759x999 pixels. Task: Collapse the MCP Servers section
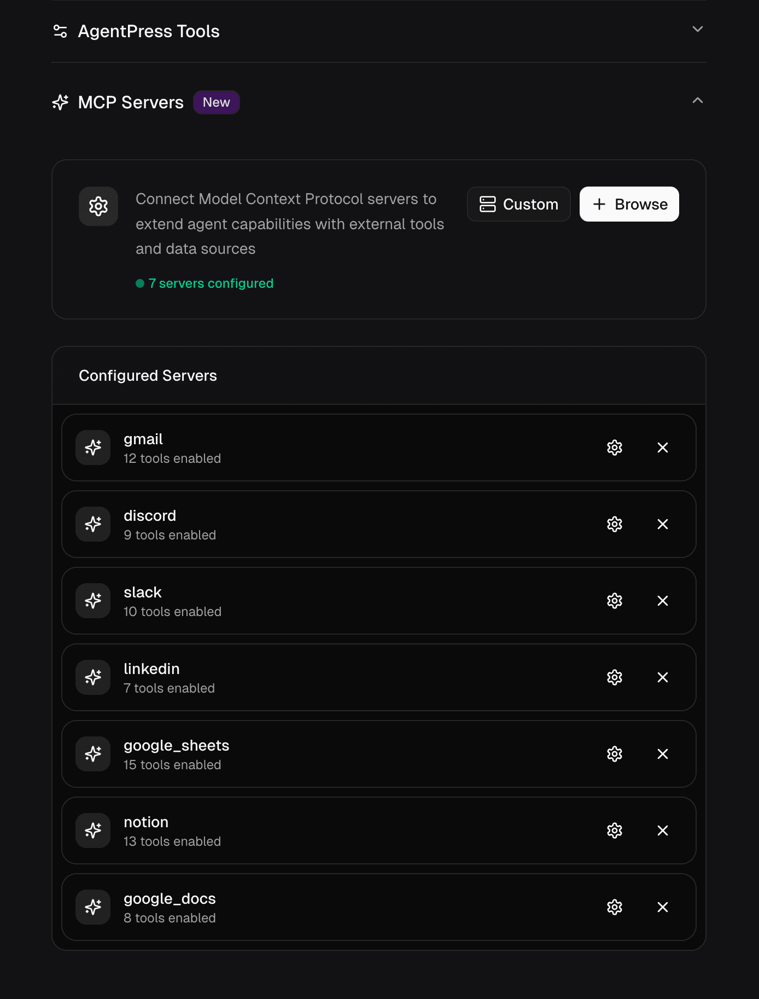(x=697, y=101)
